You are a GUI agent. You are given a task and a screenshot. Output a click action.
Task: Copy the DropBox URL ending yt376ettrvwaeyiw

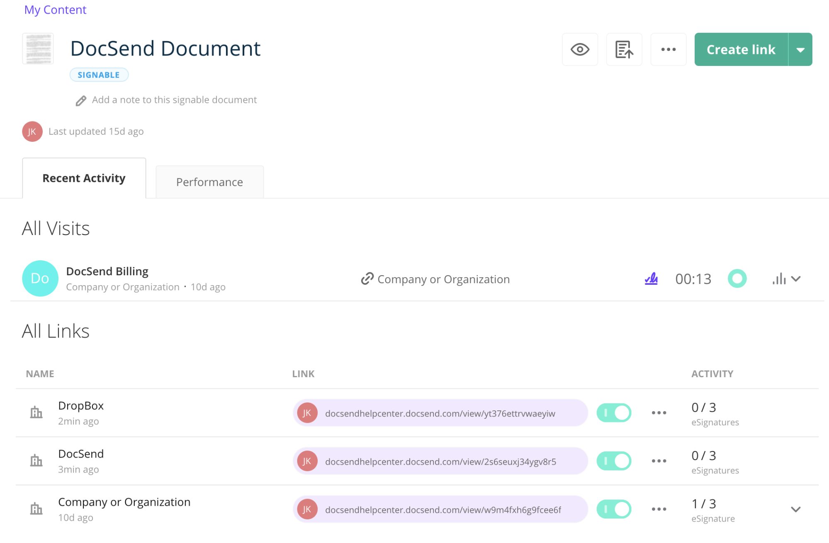point(440,414)
